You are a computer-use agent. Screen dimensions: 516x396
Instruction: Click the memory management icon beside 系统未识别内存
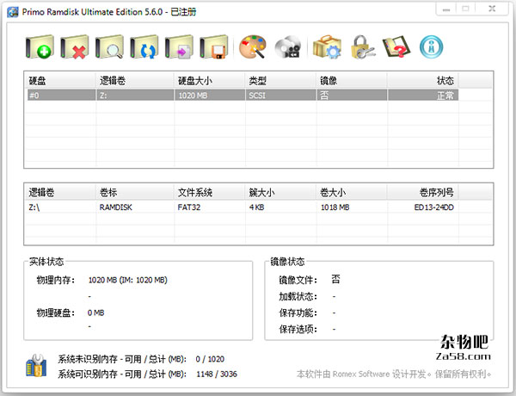tap(36, 366)
